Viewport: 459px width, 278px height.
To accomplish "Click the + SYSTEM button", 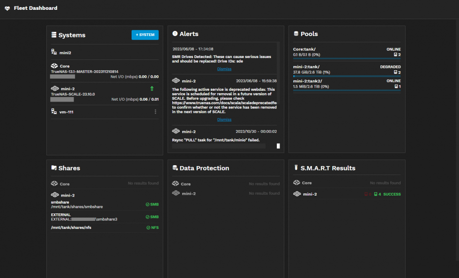I will tap(145, 35).
